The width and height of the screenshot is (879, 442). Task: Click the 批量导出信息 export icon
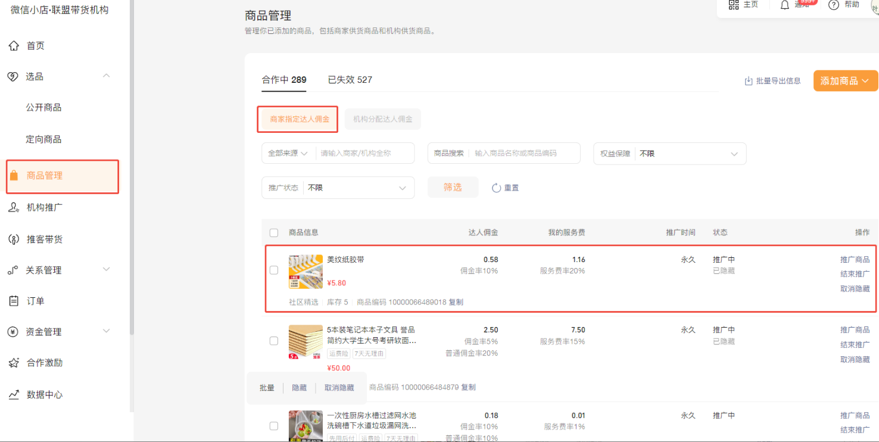click(x=749, y=81)
